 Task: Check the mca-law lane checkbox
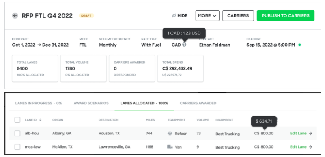coord(17,147)
